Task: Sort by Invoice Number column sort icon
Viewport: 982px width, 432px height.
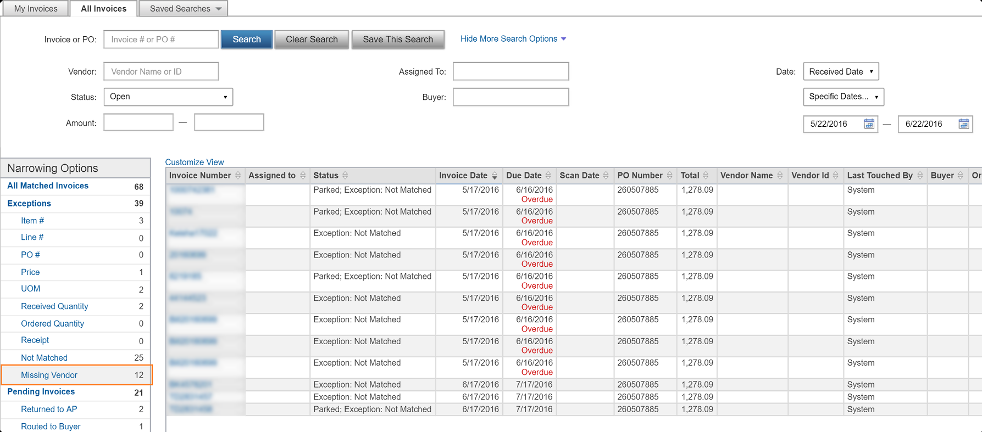Action: (x=238, y=176)
